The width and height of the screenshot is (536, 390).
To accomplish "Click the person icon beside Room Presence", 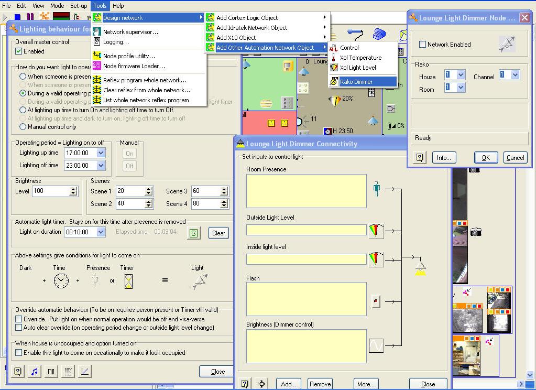I will (376, 189).
